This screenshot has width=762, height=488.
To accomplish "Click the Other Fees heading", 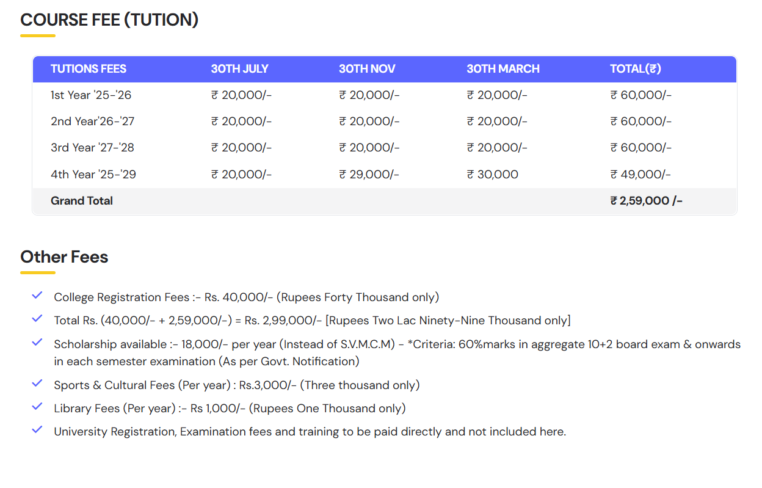I will [x=64, y=257].
